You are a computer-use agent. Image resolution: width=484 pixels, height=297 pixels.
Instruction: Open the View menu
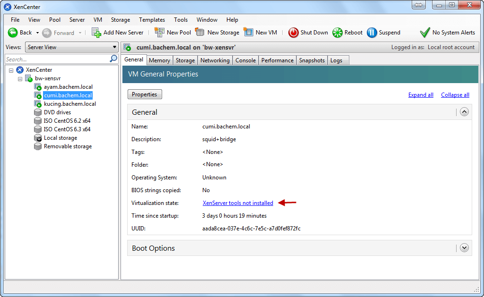point(34,20)
